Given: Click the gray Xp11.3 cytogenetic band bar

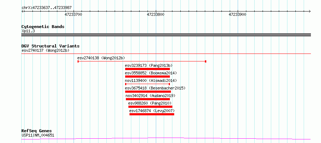Looking at the screenshot, I should (166, 35).
